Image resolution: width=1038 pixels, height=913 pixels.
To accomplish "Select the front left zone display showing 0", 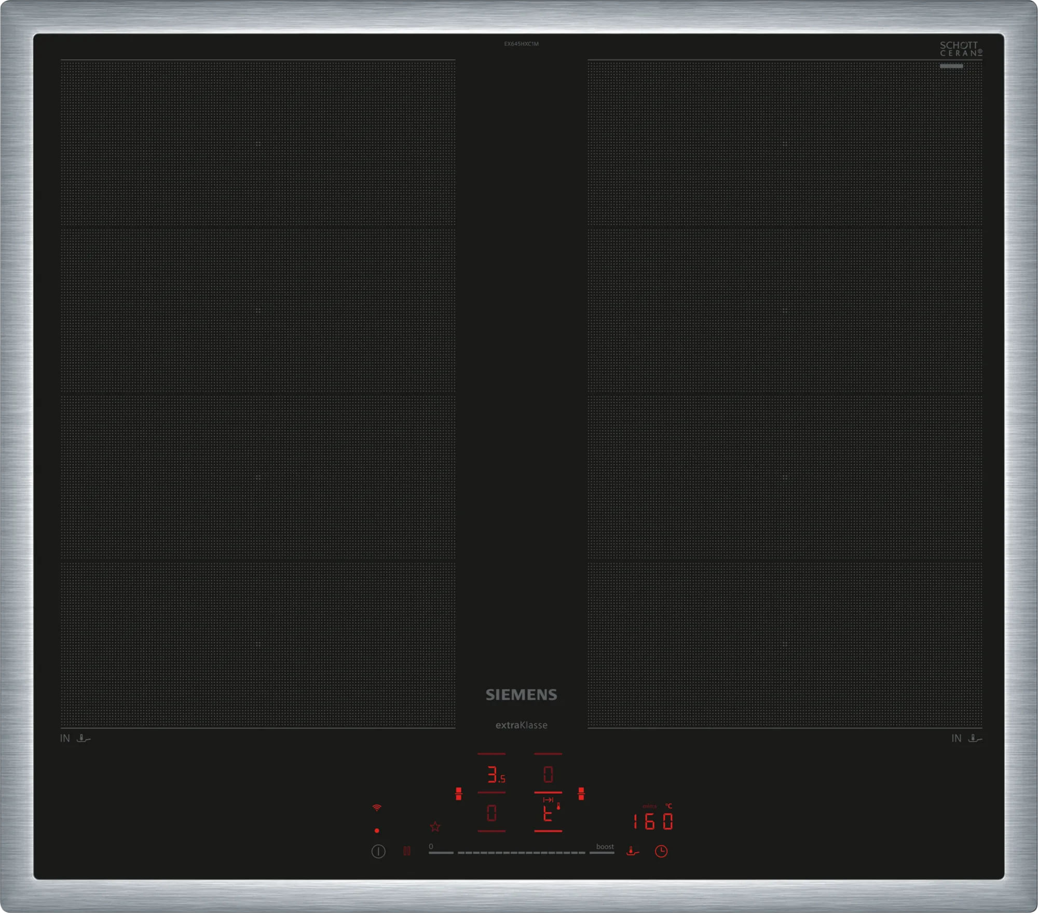I will point(491,813).
